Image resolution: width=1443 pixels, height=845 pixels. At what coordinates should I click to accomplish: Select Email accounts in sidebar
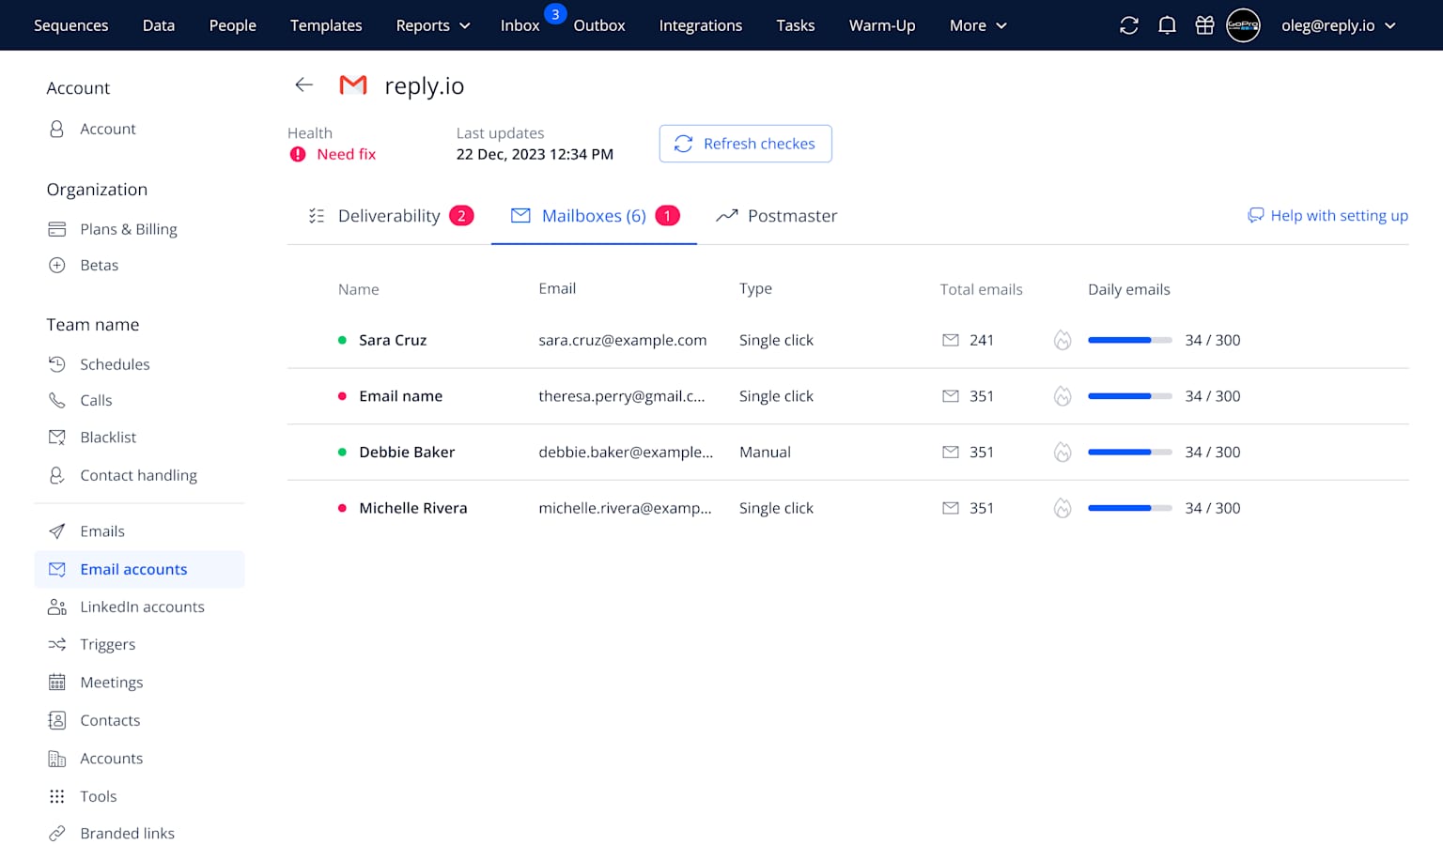[x=139, y=569]
